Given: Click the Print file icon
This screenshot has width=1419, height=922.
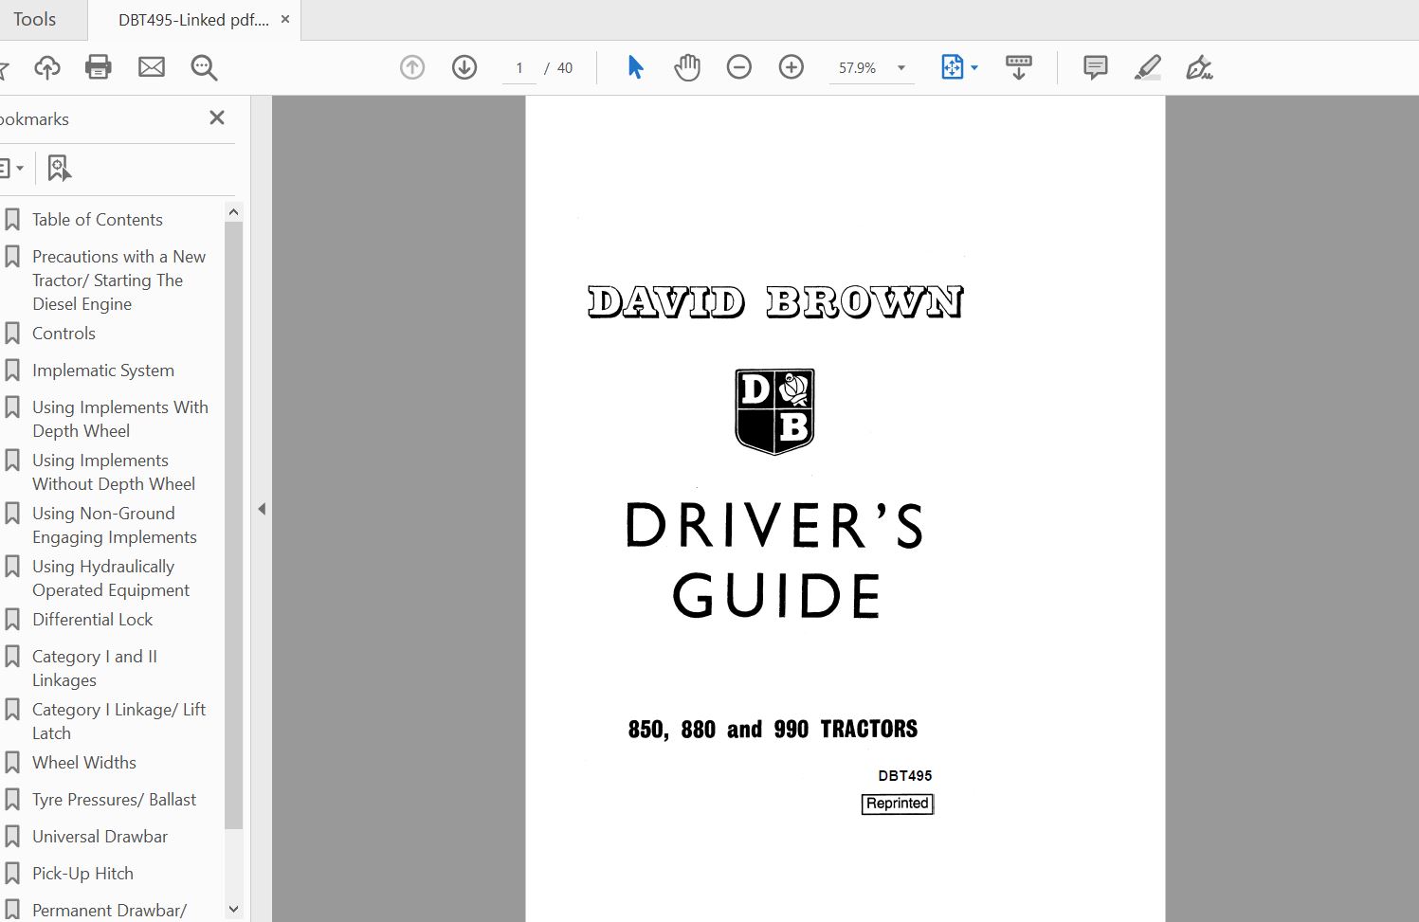Looking at the screenshot, I should click(99, 67).
